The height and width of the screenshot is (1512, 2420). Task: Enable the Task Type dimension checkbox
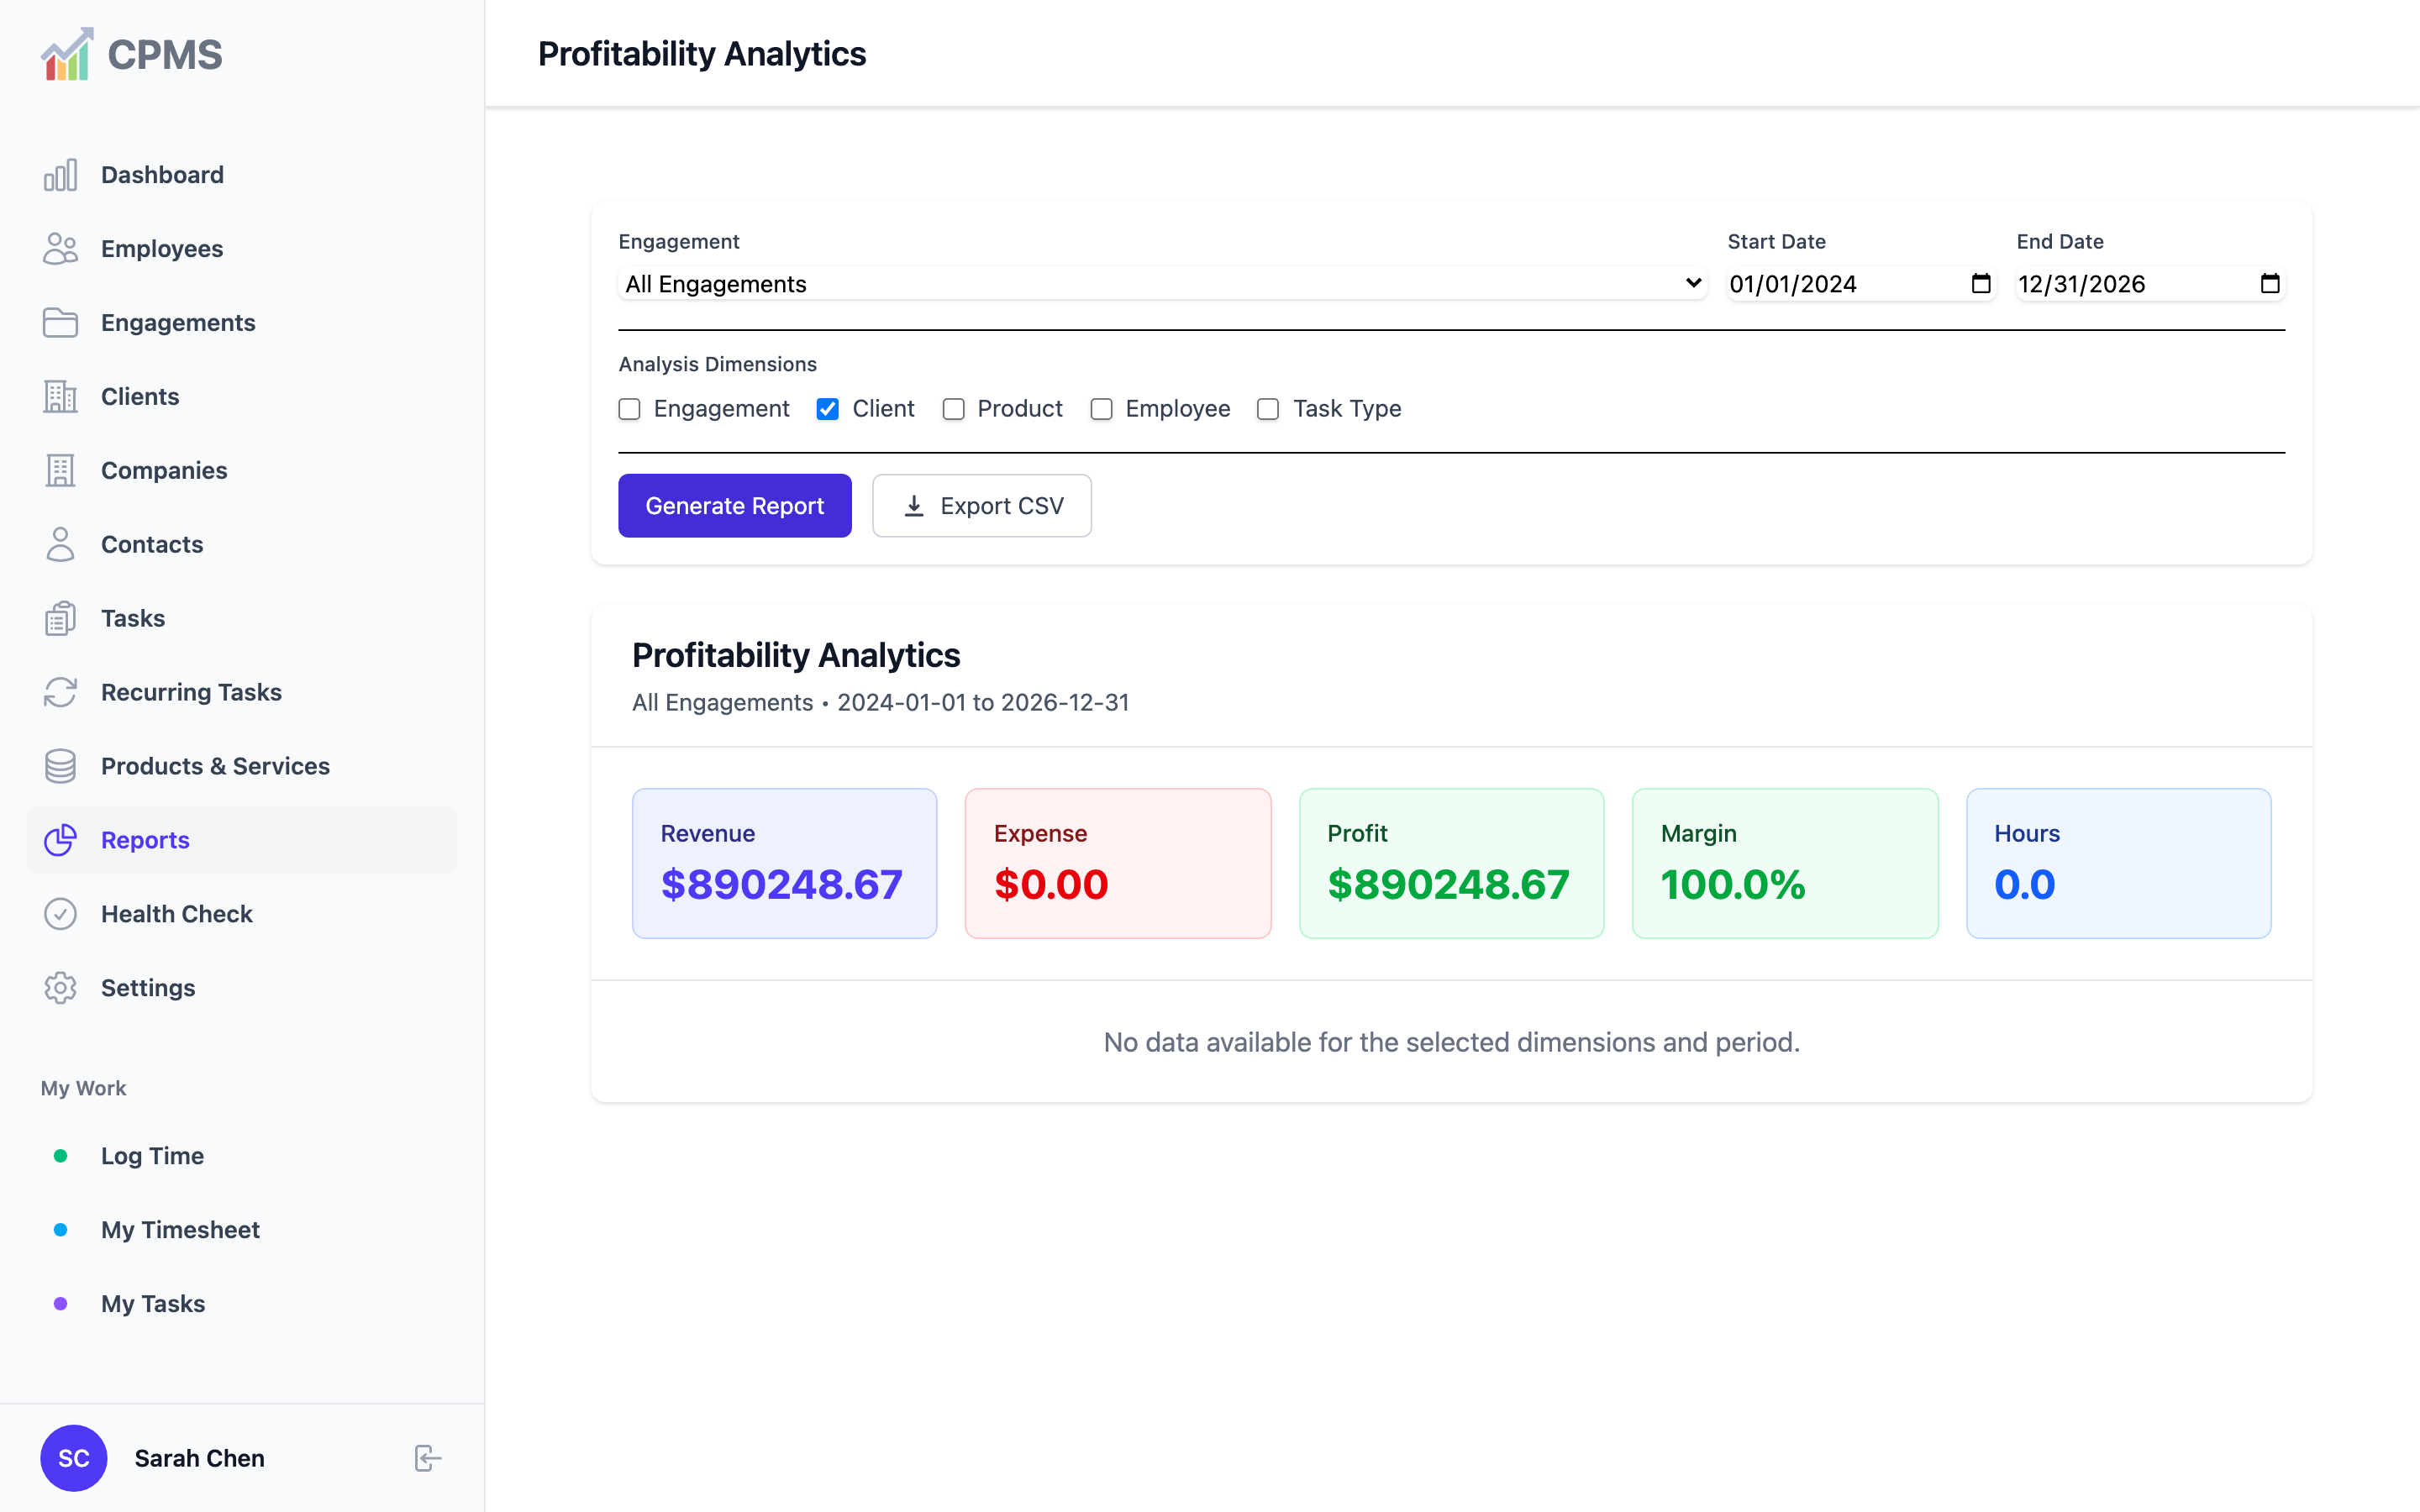click(x=1268, y=410)
